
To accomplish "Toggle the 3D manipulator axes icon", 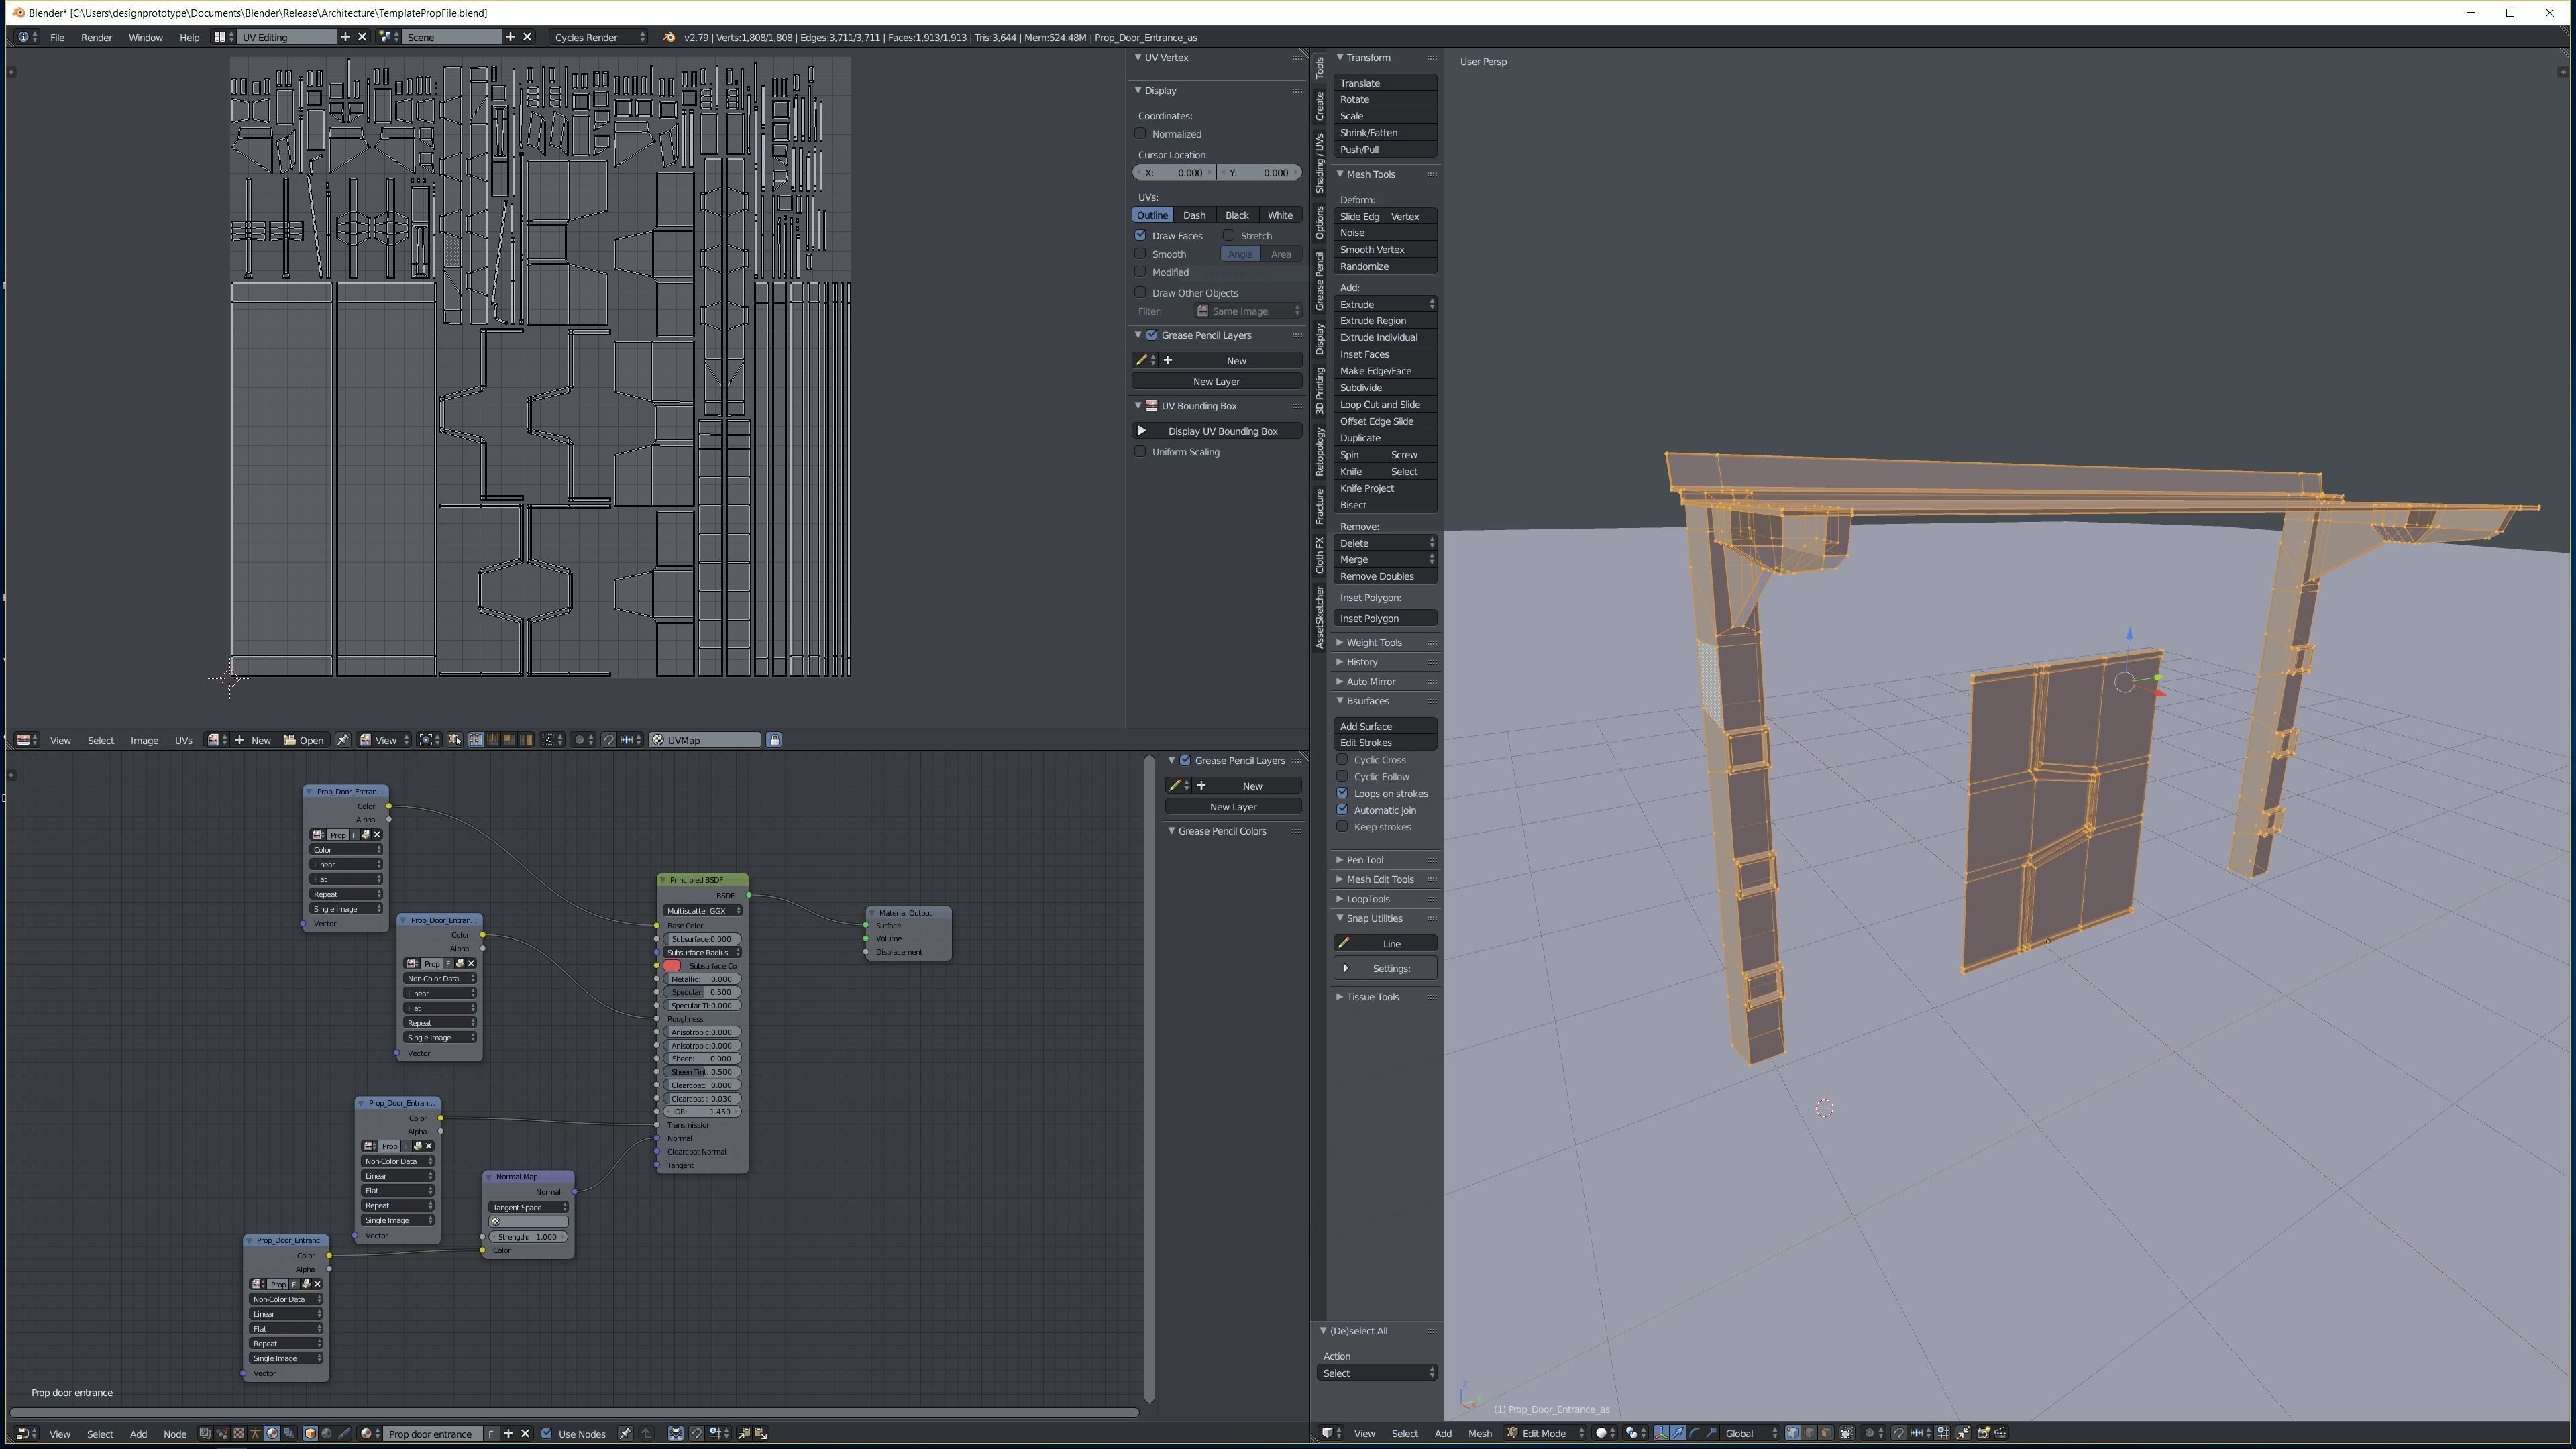I will (x=1661, y=1433).
